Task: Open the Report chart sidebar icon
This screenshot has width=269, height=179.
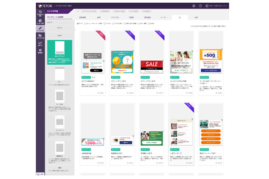Action: (40, 44)
